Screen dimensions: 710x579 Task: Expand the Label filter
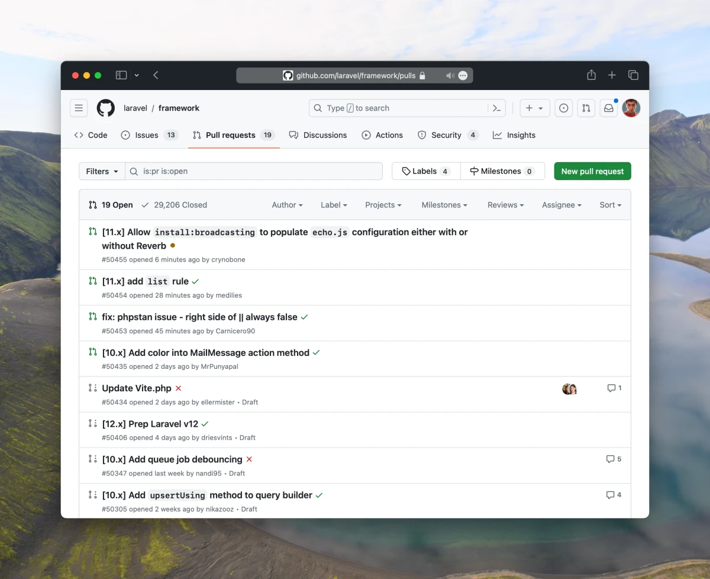tap(334, 205)
